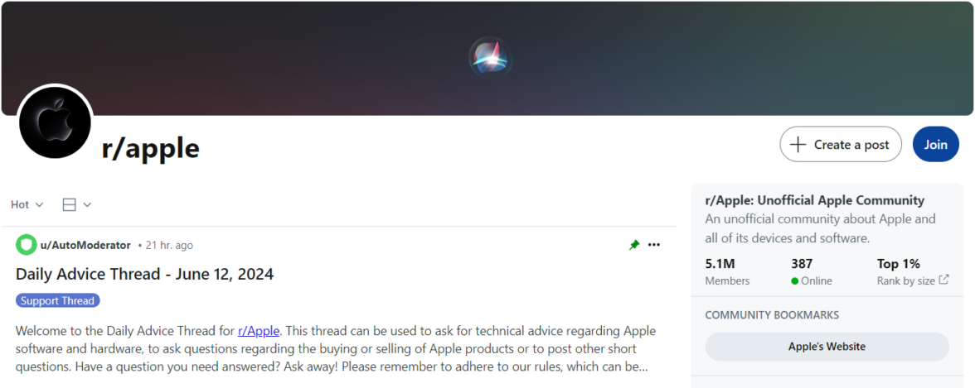Click the r/apple community heading
The width and height of the screenshot is (975, 388).
pyautogui.click(x=150, y=148)
